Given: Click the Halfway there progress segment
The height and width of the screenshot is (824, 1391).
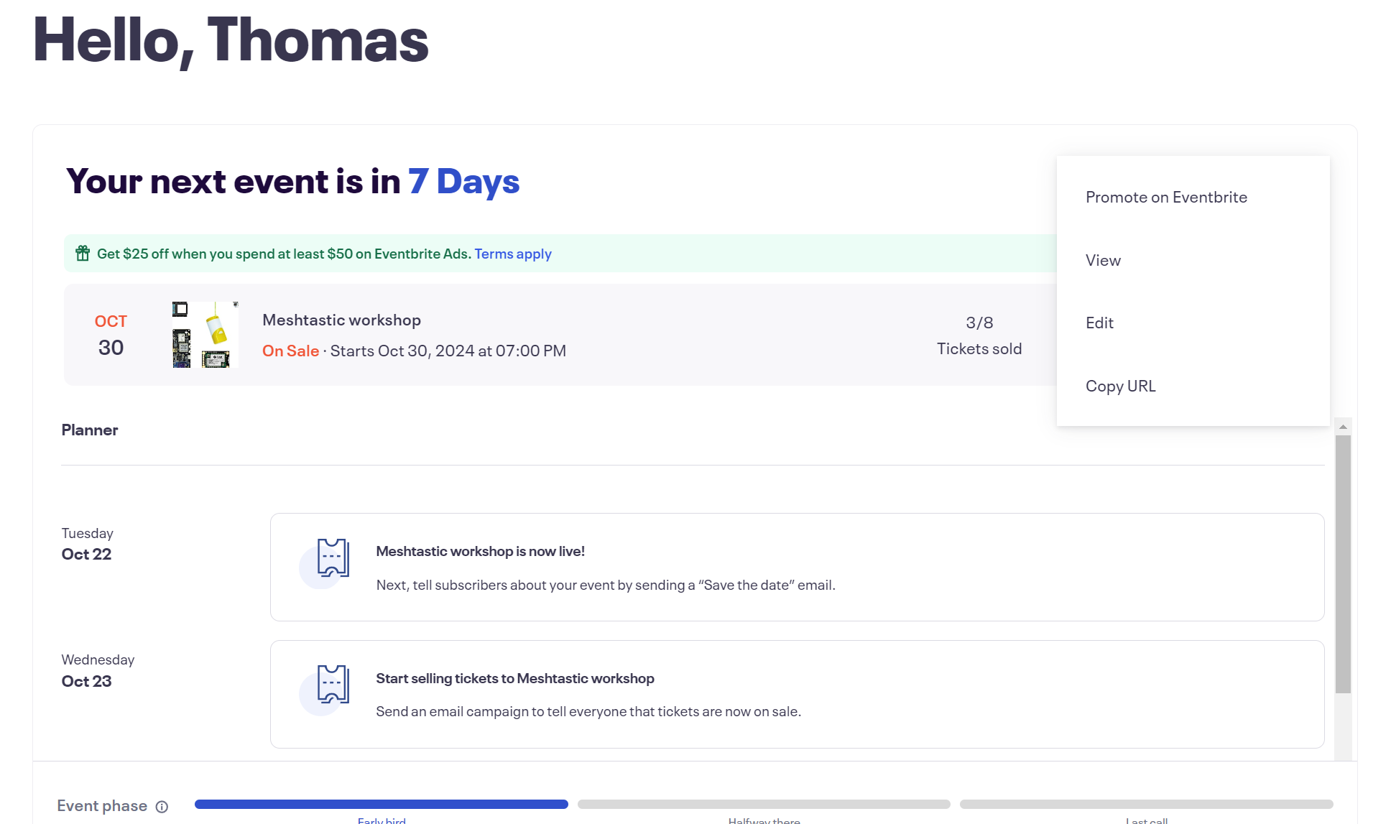Looking at the screenshot, I should click(x=764, y=804).
